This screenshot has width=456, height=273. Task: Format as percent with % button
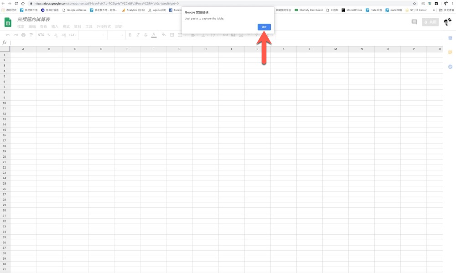[x=49, y=35]
